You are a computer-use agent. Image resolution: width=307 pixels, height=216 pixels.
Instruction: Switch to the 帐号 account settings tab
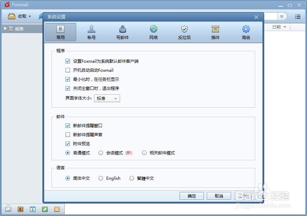point(92,32)
